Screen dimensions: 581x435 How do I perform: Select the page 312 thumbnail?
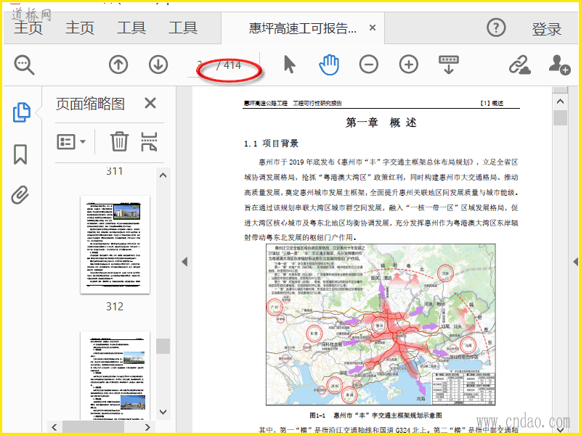(115, 244)
